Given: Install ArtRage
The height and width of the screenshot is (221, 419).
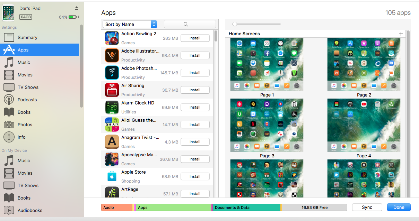Looking at the screenshot, I should pyautogui.click(x=195, y=194).
